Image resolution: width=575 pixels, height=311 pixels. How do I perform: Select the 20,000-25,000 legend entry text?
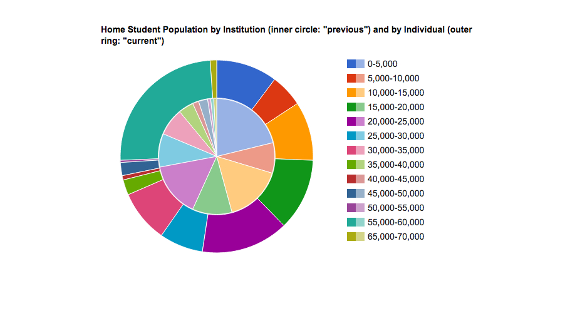pyautogui.click(x=395, y=121)
